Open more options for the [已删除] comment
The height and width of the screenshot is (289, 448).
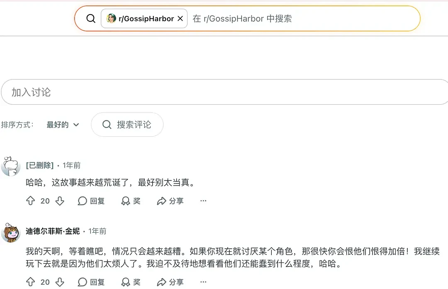pos(203,201)
